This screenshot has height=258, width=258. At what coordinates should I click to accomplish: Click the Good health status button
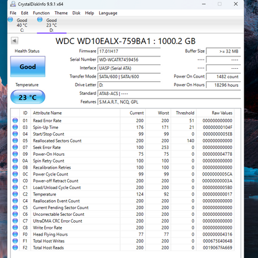pos(28,66)
